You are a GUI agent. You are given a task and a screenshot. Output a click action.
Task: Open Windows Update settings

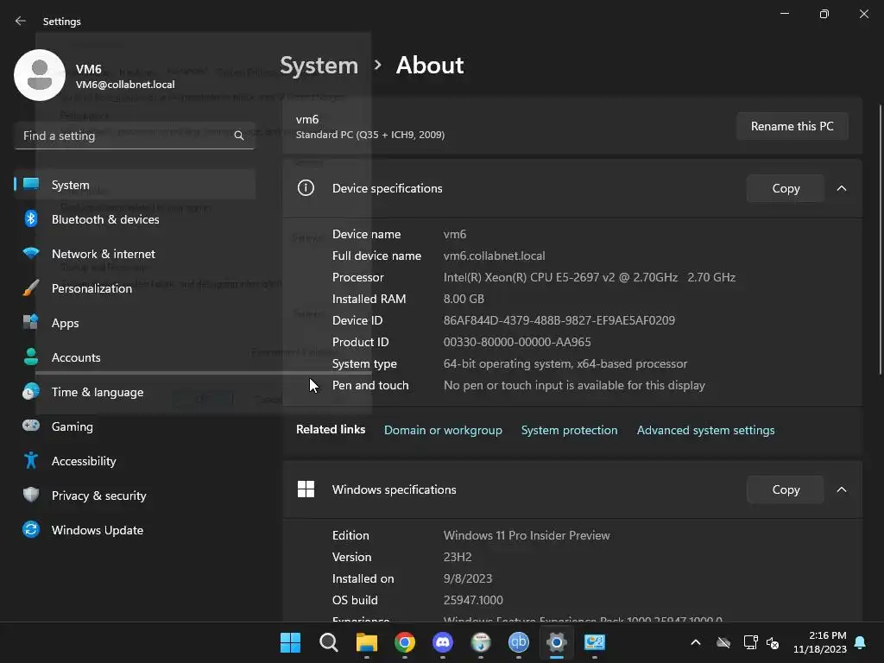pyautogui.click(x=135, y=530)
